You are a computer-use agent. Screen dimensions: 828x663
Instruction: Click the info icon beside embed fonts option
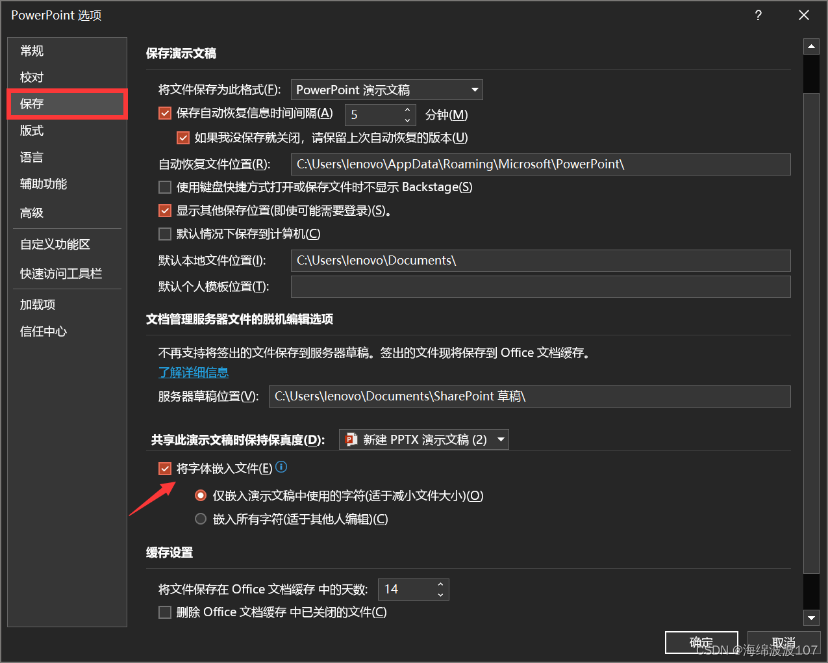(x=281, y=467)
